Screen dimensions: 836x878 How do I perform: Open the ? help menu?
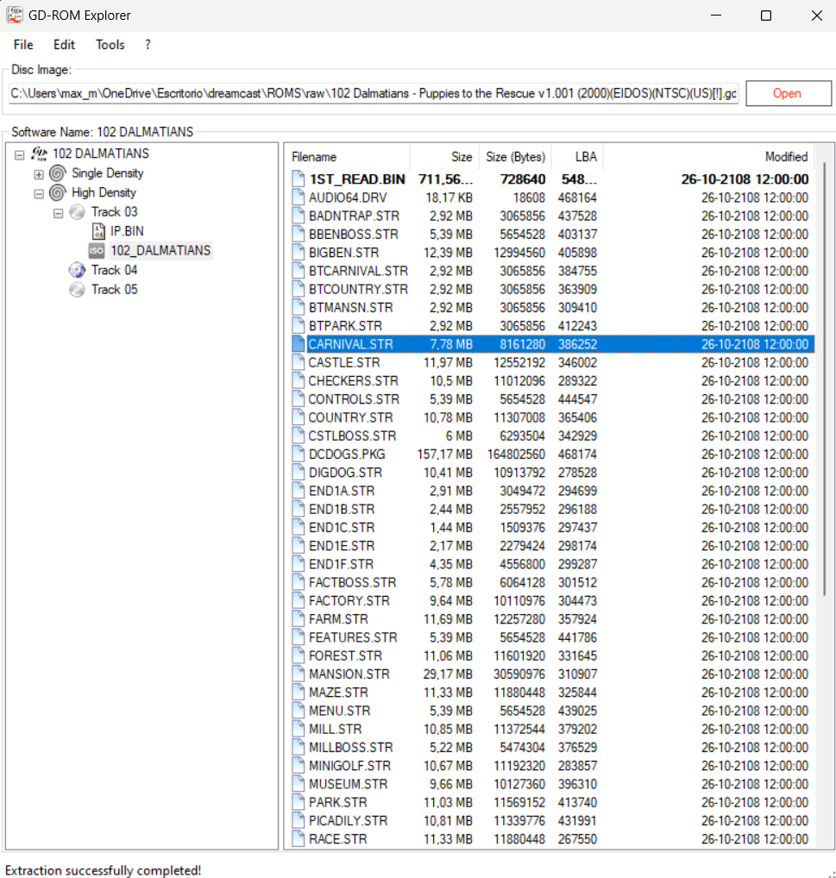pos(148,45)
